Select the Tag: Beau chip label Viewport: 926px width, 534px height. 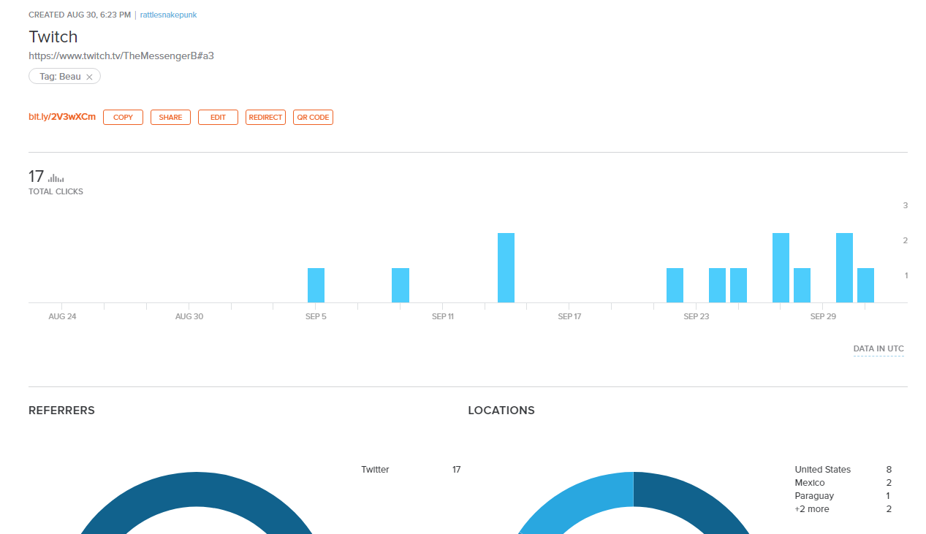[60, 77]
